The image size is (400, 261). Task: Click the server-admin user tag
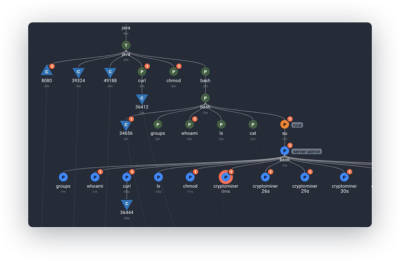click(x=306, y=151)
